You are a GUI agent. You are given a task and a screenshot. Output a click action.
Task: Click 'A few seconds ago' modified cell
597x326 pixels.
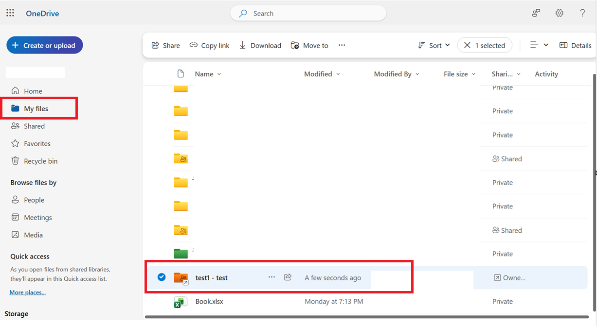tap(333, 278)
